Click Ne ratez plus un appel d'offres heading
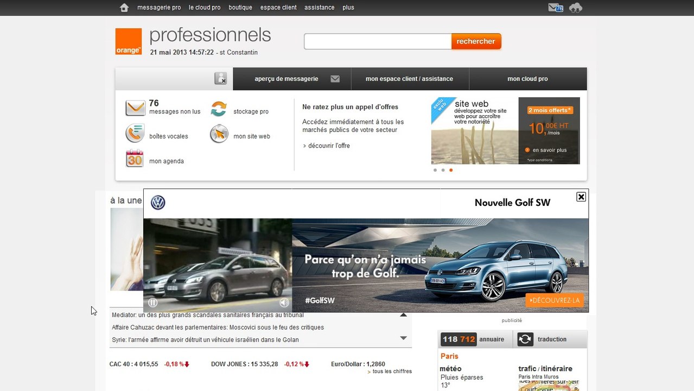 pos(351,107)
